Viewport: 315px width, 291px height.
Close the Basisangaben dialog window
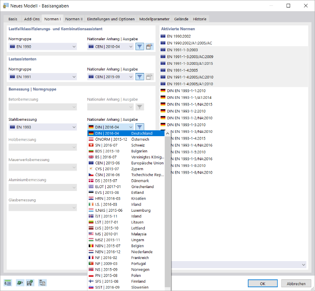[305, 6]
